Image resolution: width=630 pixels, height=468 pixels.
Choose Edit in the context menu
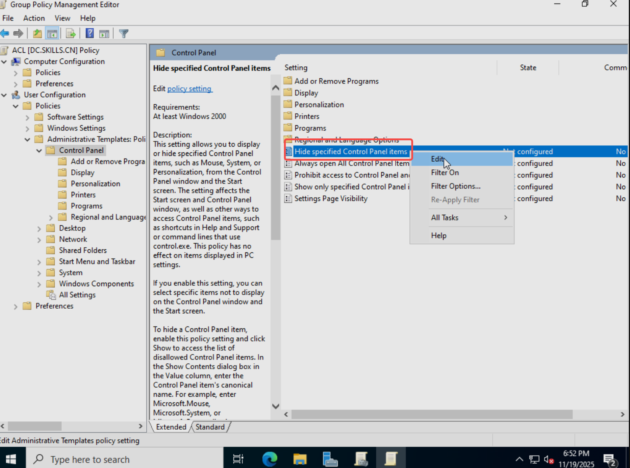[x=462, y=159]
